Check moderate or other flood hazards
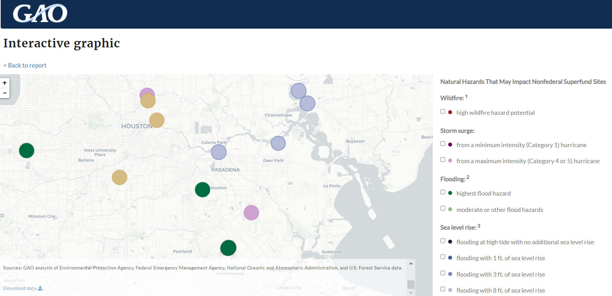612x296 pixels. [443, 208]
